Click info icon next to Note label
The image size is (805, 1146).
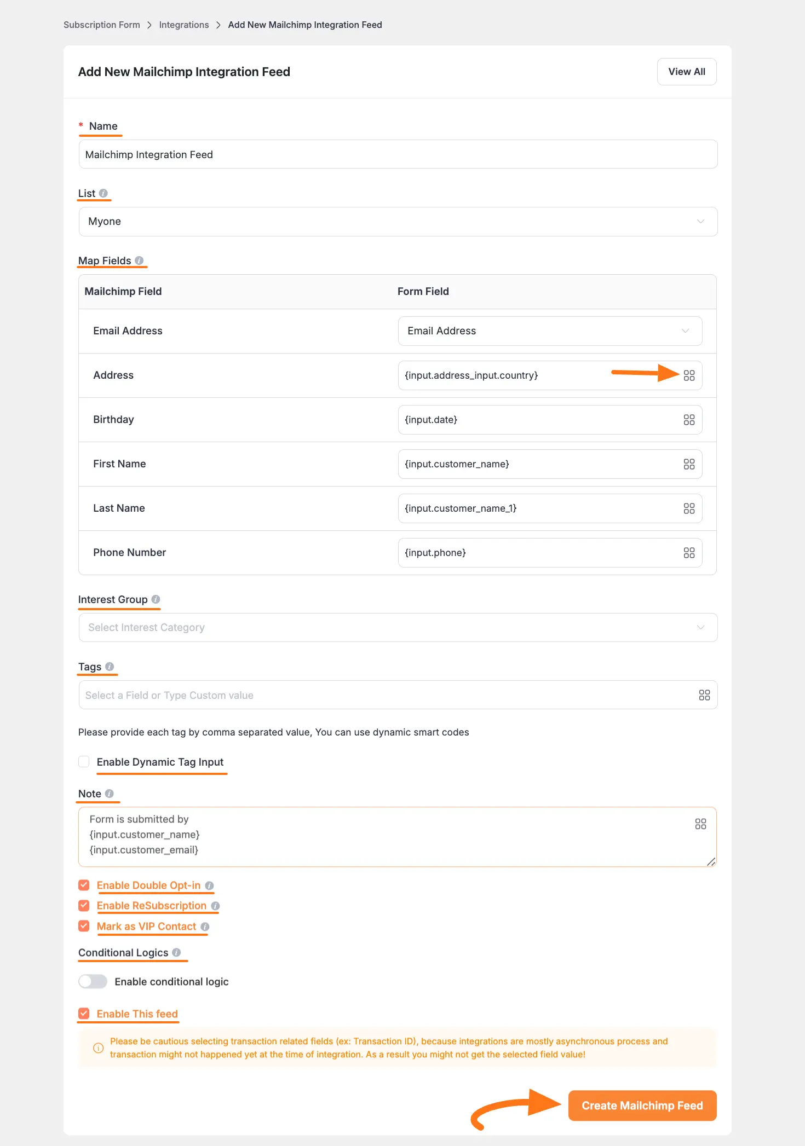(x=110, y=794)
